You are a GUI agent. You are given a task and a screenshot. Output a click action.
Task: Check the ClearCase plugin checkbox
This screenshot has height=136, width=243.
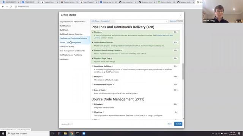click(93, 112)
